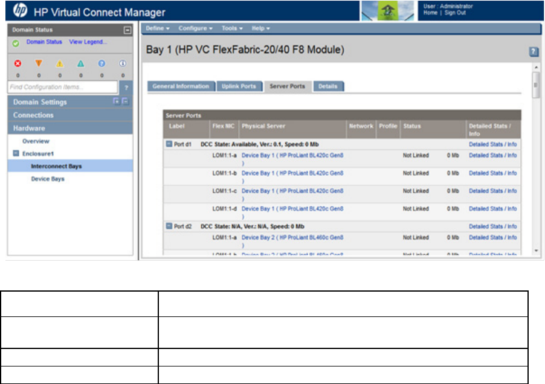Click the scroll up arrow of content pane

pyautogui.click(x=536, y=68)
